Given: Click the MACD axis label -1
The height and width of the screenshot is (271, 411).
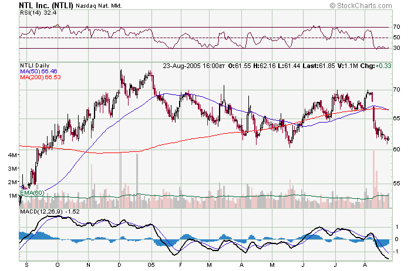Looking at the screenshot, I should point(396,252).
